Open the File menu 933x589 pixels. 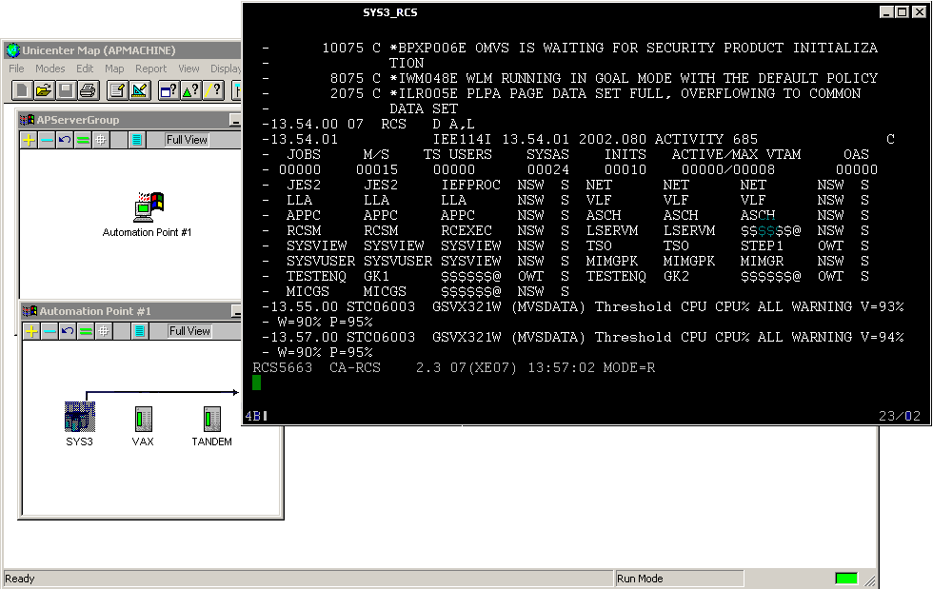click(16, 69)
